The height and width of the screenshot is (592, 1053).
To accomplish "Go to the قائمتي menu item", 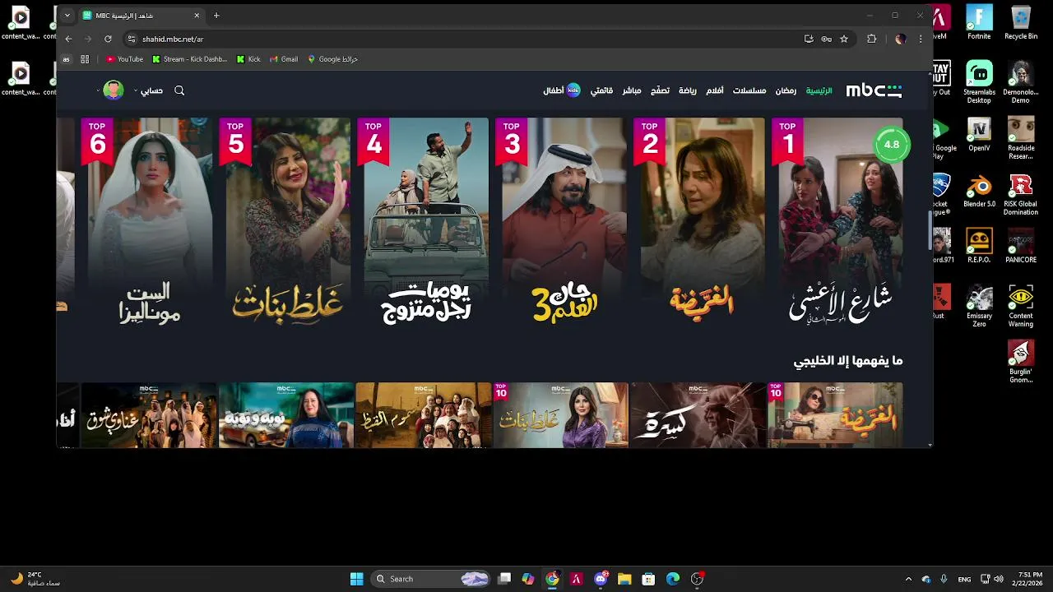I will pos(601,90).
